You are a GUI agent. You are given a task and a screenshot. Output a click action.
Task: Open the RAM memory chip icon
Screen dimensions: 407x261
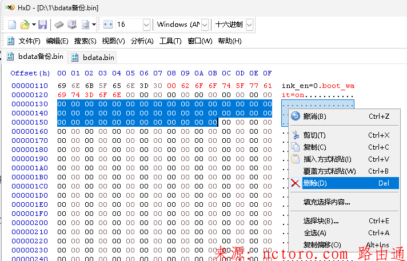59,25
